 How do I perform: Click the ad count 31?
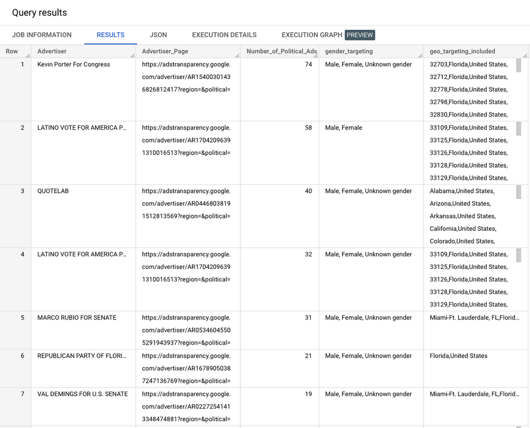(x=308, y=318)
